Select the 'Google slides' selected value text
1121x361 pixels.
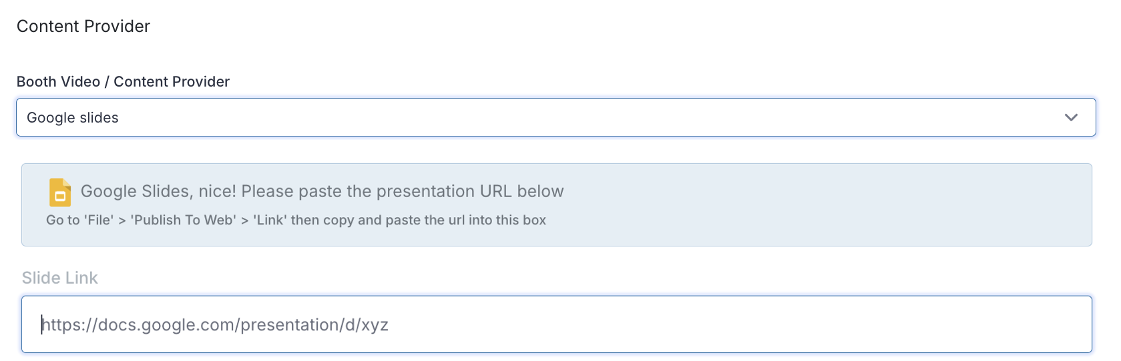point(73,118)
